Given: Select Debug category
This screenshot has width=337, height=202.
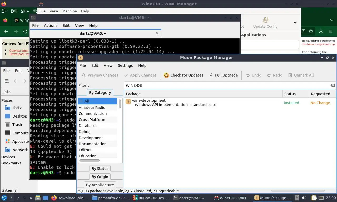Looking at the screenshot, I should [x=97, y=132].
